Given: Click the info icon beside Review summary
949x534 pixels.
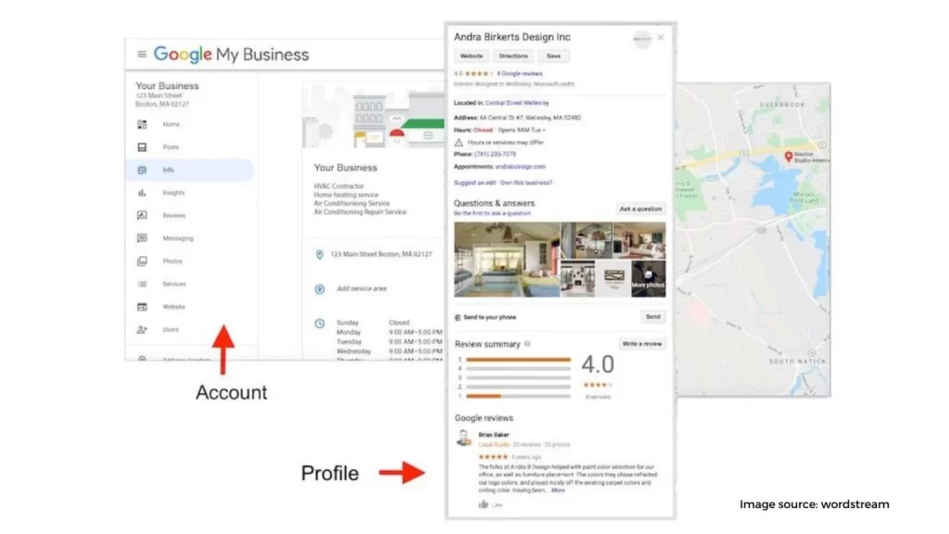Looking at the screenshot, I should coord(527,344).
